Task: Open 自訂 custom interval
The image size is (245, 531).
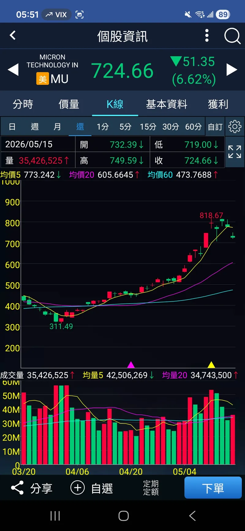Action: coord(215,127)
